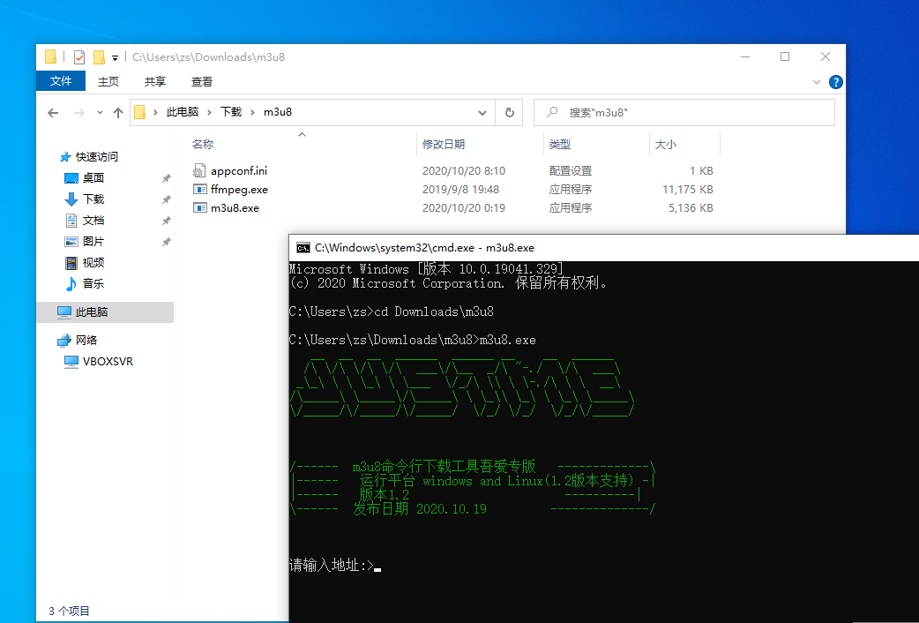Open Explorer help via question mark icon
This screenshot has width=919, height=623.
(x=836, y=82)
